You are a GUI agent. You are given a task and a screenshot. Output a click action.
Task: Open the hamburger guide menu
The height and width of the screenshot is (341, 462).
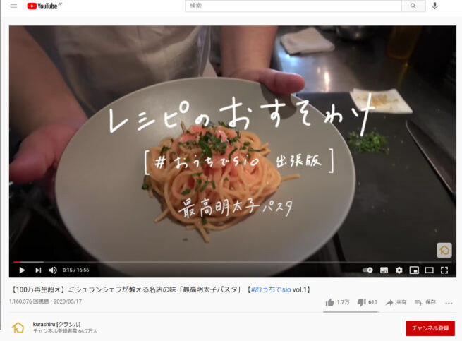click(13, 6)
